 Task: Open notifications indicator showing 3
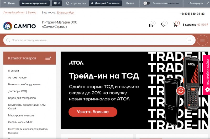click(x=57, y=3)
